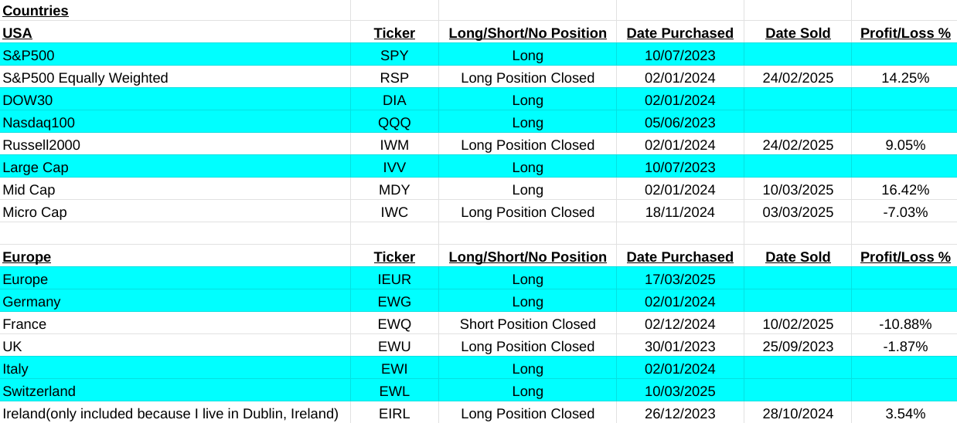Click the France loss cell -10.88%
The width and height of the screenshot is (957, 423).
click(904, 324)
